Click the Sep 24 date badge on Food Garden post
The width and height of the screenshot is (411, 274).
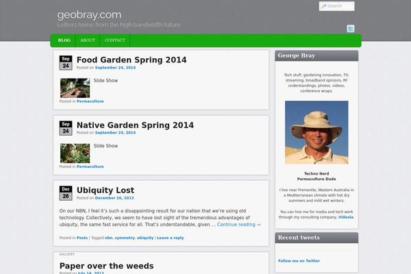point(66,62)
